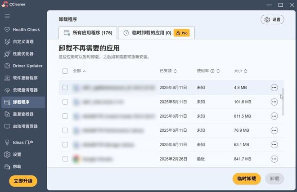This screenshot has height=192, width=297.
Task: Sort the list by 大小
Action: point(240,71)
